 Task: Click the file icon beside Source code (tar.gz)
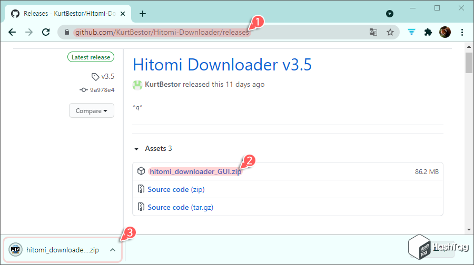pyautogui.click(x=141, y=207)
